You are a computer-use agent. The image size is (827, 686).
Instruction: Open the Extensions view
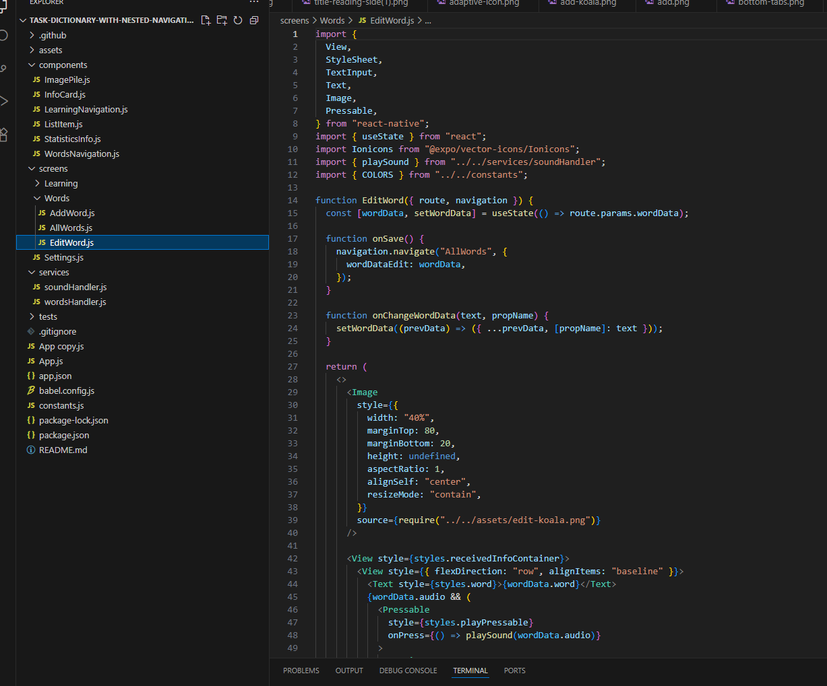point(3,134)
